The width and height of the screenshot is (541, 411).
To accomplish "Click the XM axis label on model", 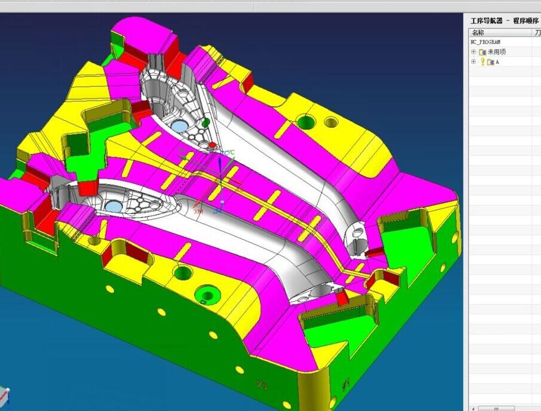I will (198, 211).
